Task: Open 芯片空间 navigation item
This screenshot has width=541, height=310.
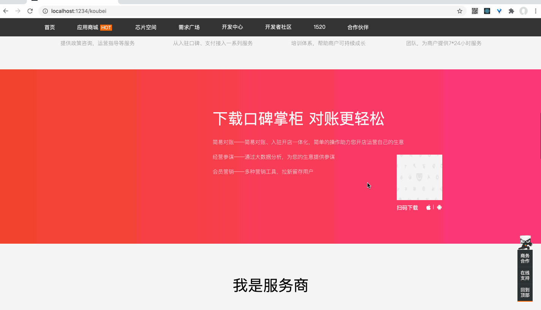Action: (x=146, y=27)
